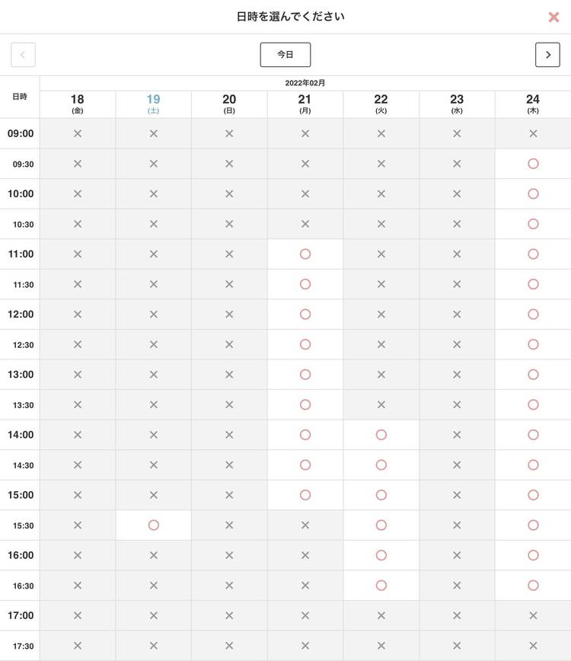Select Monday 21 at 12:30 slot
571x661 pixels.
click(x=305, y=344)
